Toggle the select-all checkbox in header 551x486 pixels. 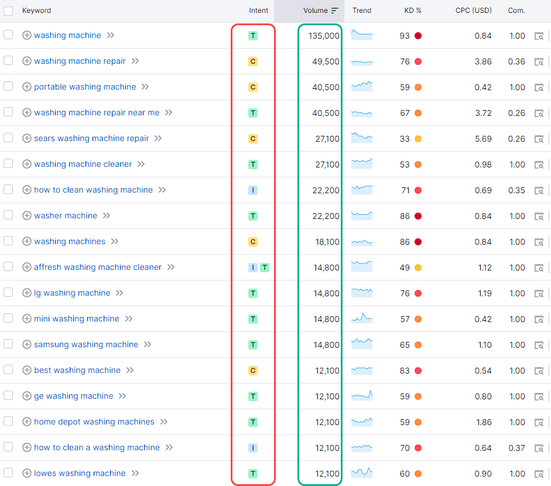pos(8,11)
